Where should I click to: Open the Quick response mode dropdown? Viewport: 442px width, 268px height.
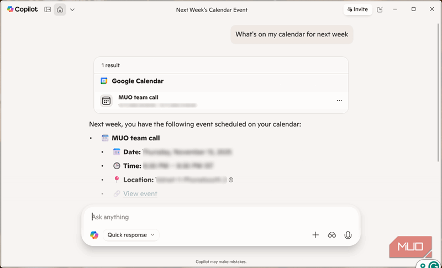pyautogui.click(x=131, y=235)
